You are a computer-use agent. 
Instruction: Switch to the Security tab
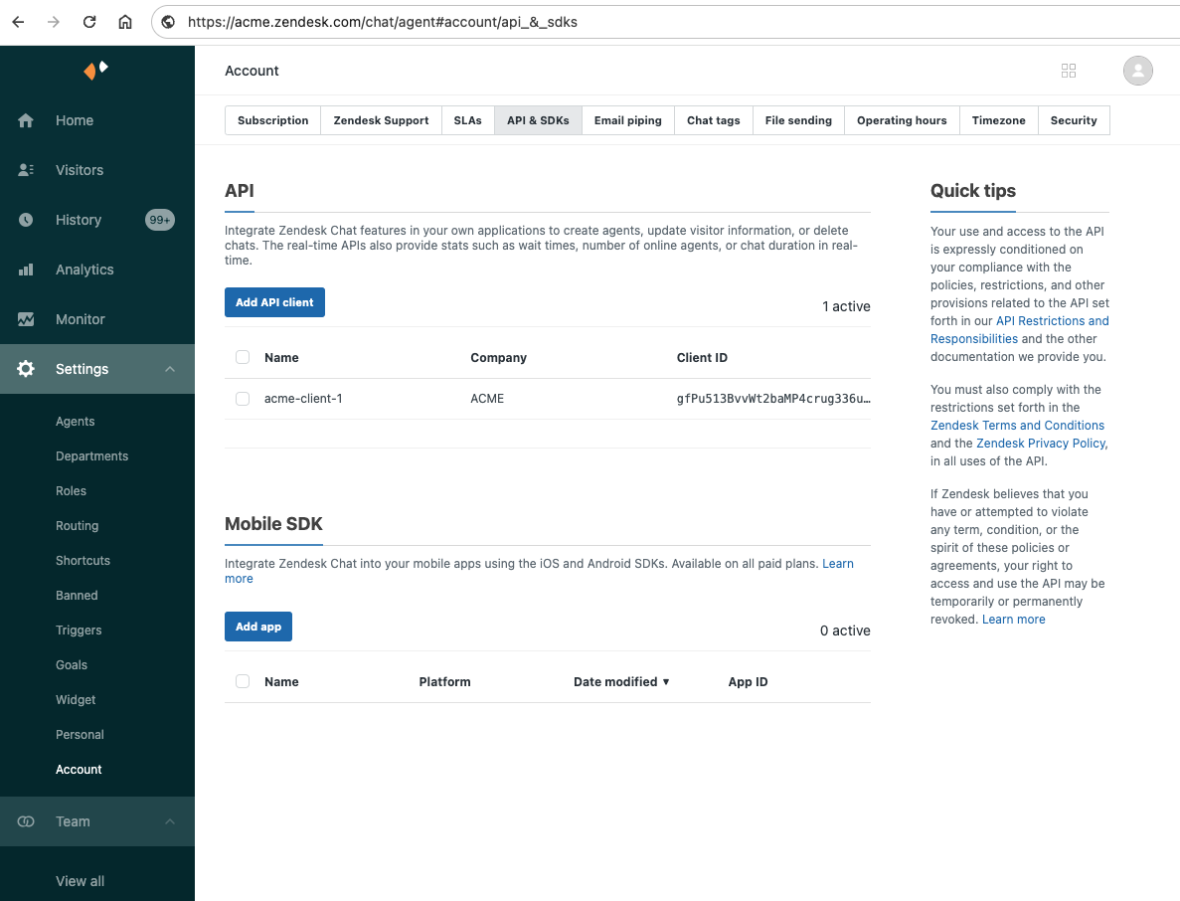coord(1074,120)
